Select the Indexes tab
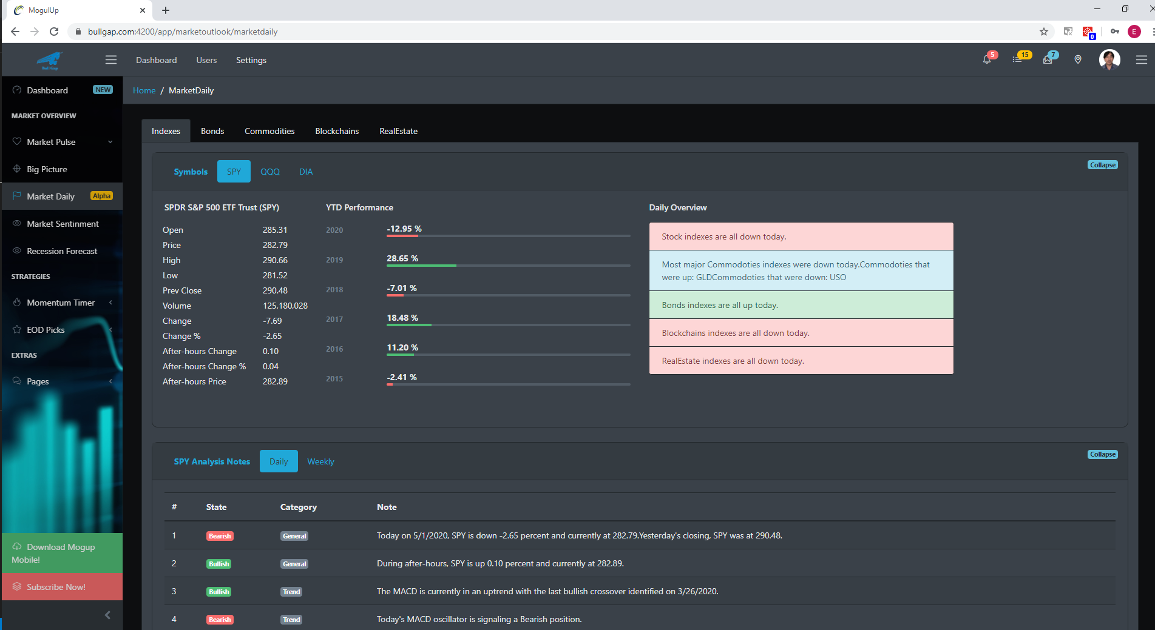The image size is (1155, 630). click(x=166, y=131)
